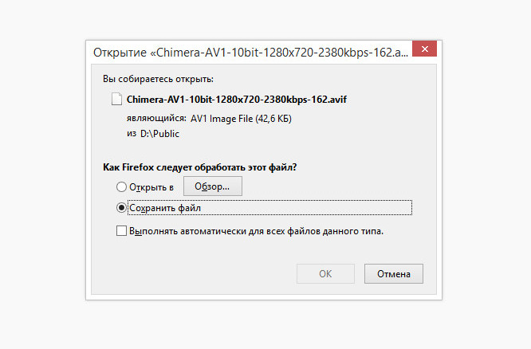
Task: Close the dialog with the red X
Action: coord(424,49)
